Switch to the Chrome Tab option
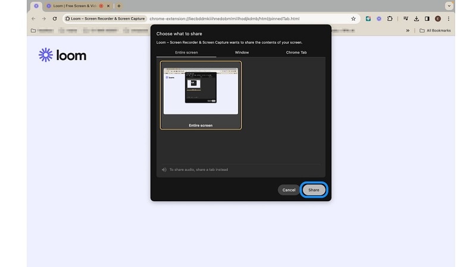Viewport: 476px width, 267px height. (x=296, y=52)
